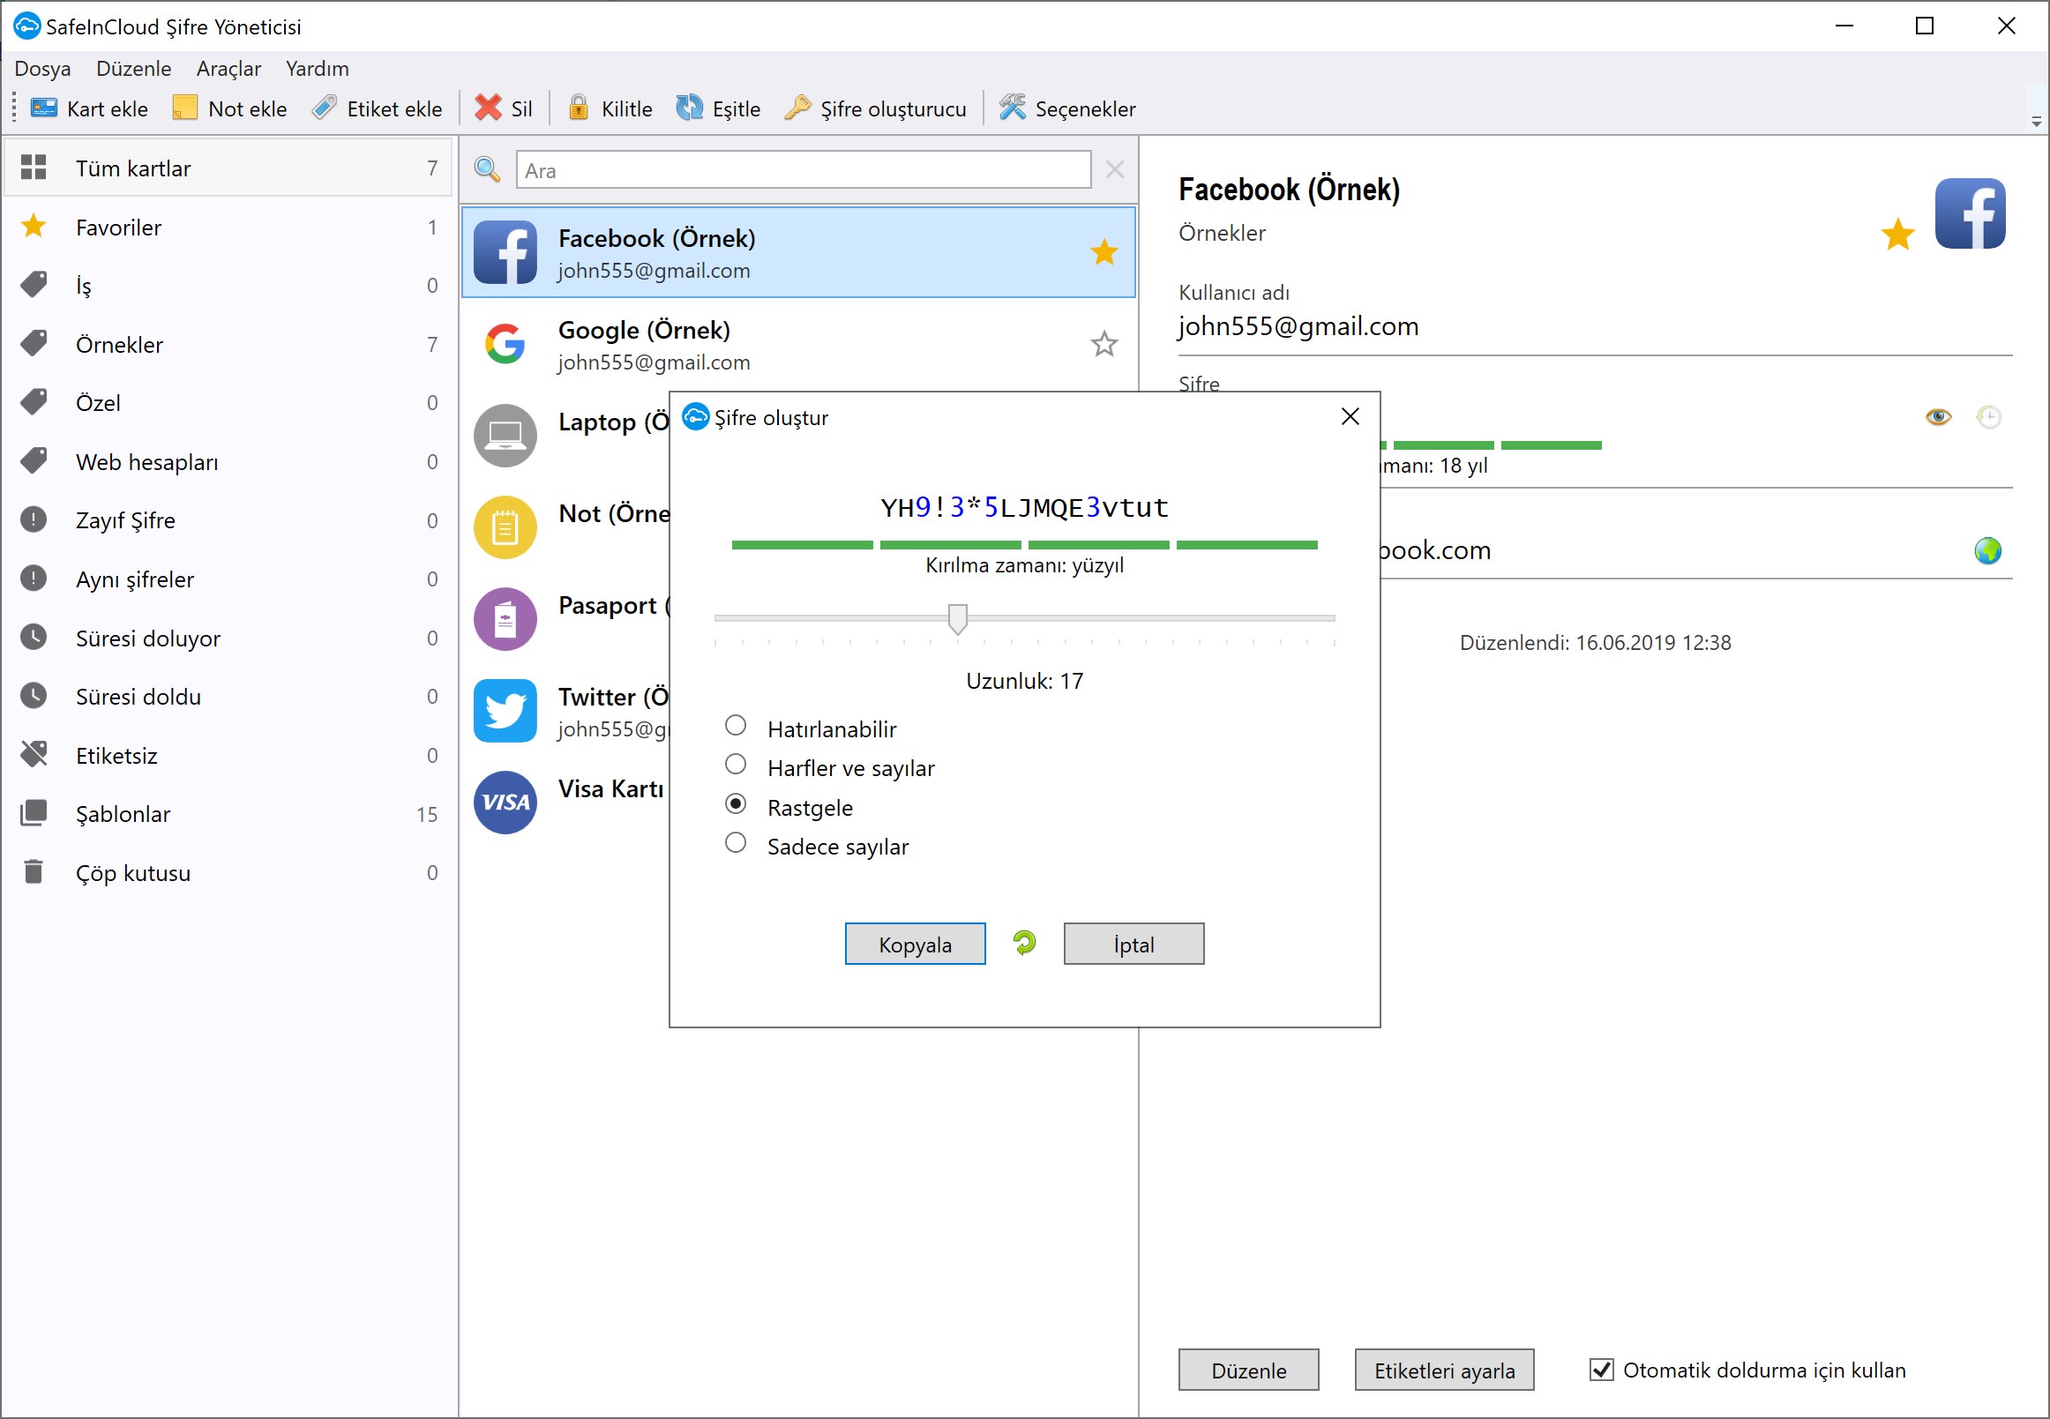This screenshot has width=2050, height=1419.
Task: Click the Kilitle lock icon
Action: (578, 108)
